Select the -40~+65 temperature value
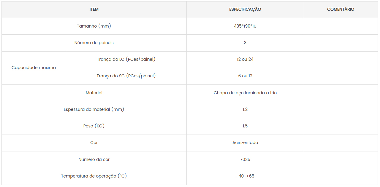 click(x=245, y=176)
